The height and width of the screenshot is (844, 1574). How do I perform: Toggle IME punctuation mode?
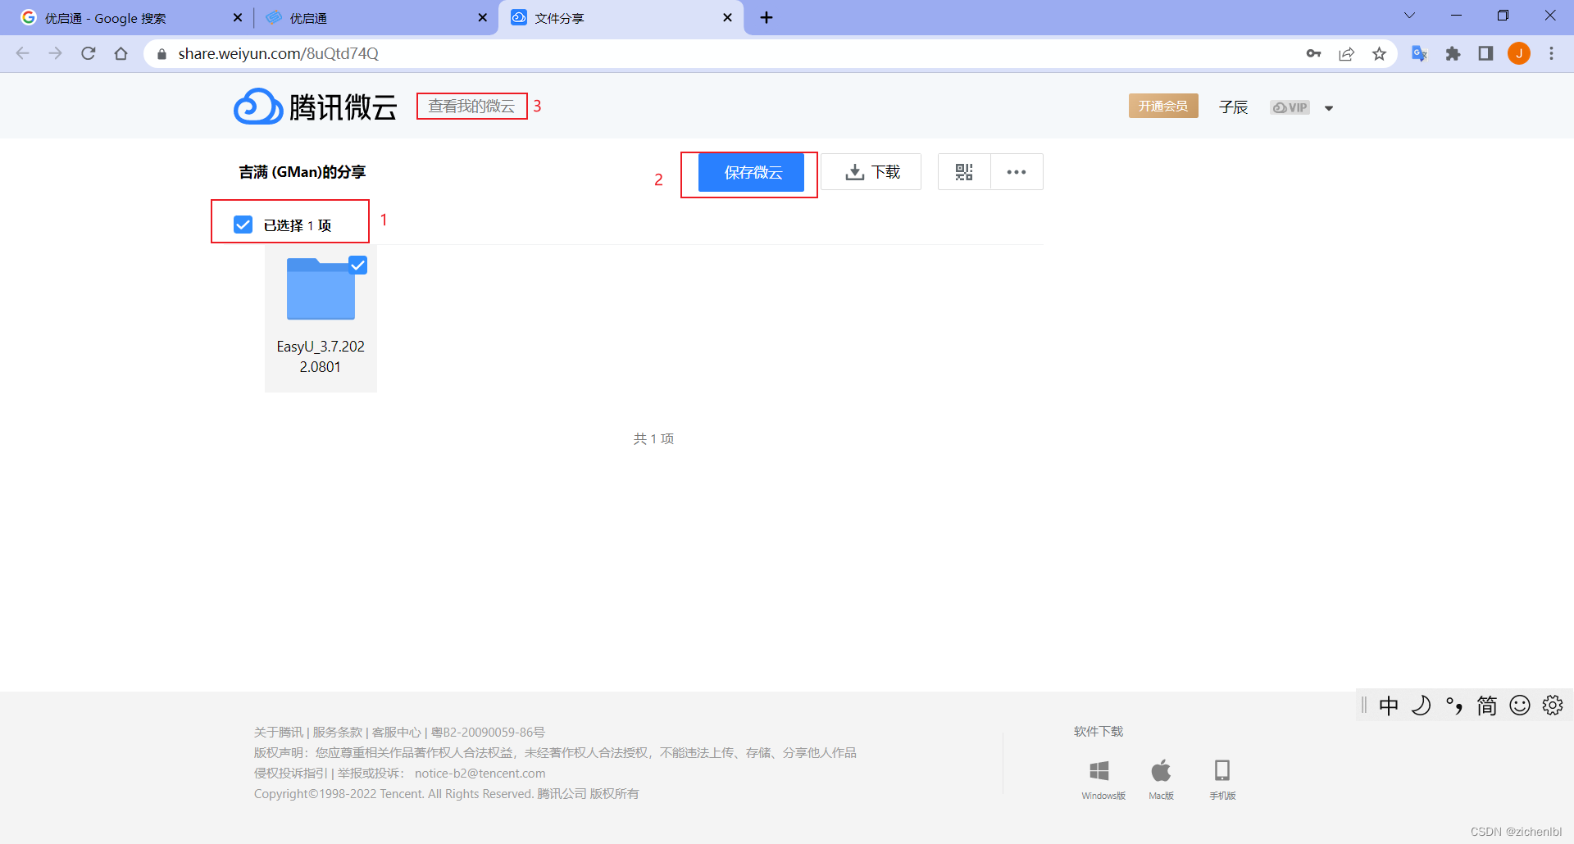1454,706
